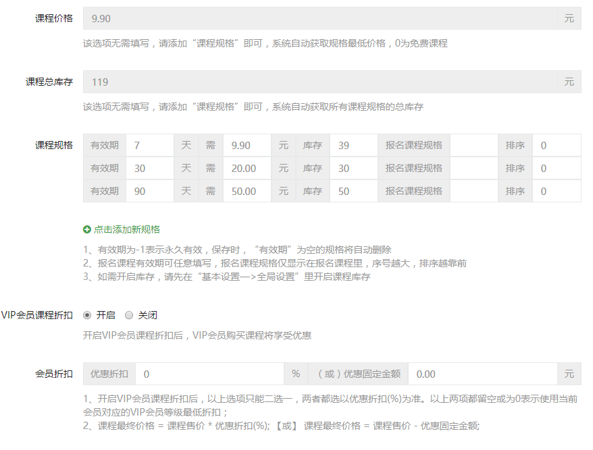This screenshot has height=450, width=593.
Task: Click the （或）优惠固定金额 addon label
Action: pos(358,374)
